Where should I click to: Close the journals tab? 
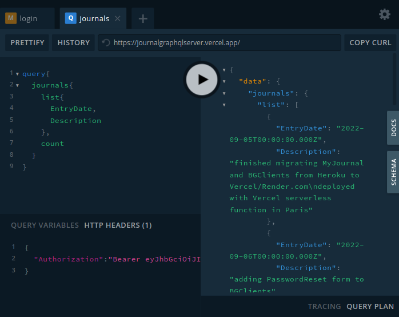coord(118,18)
